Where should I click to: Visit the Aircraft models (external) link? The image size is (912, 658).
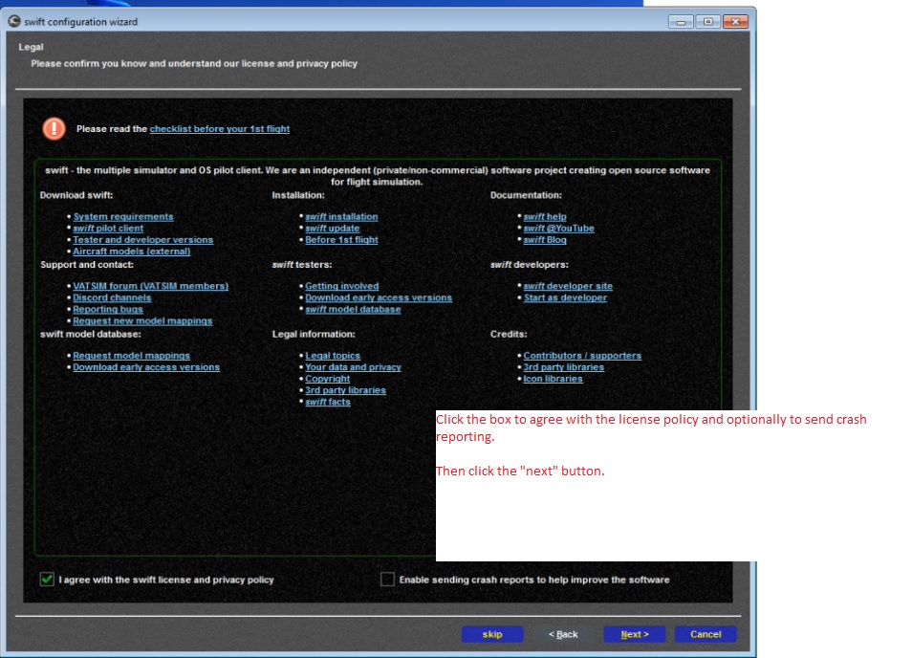(x=132, y=252)
